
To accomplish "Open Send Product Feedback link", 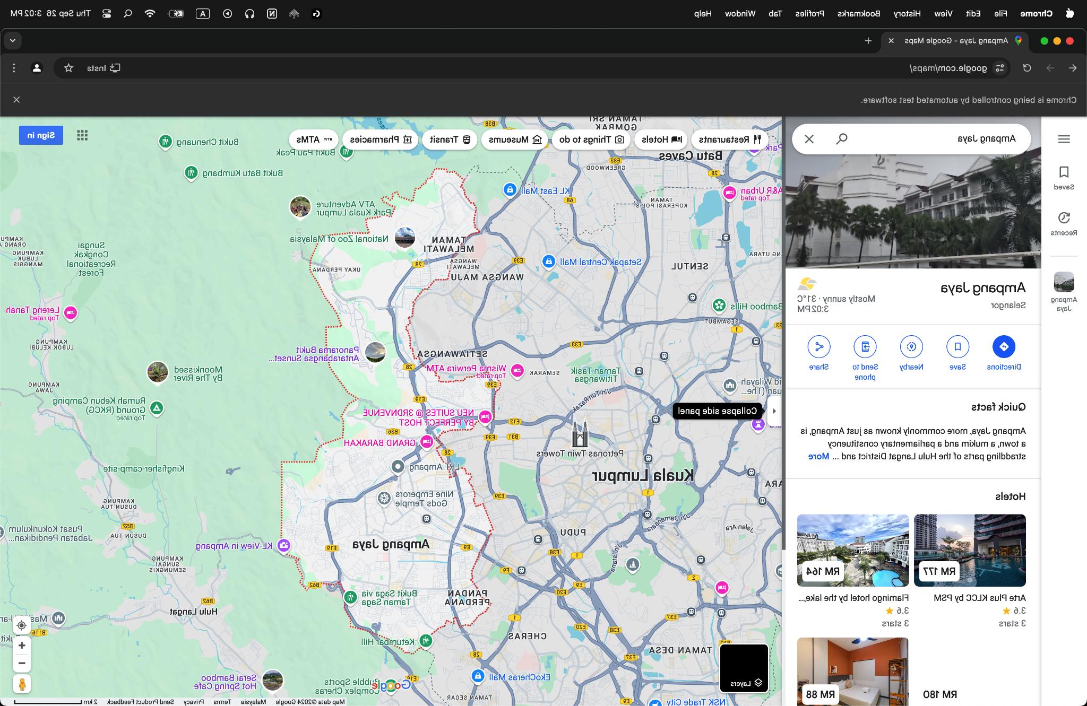I will point(141,702).
